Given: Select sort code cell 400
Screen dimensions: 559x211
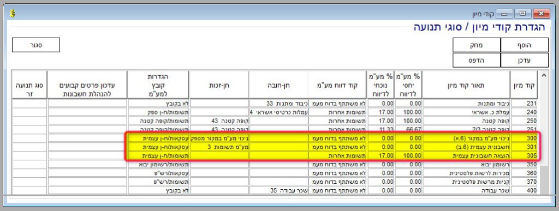Looking at the screenshot, I should pos(524,190).
